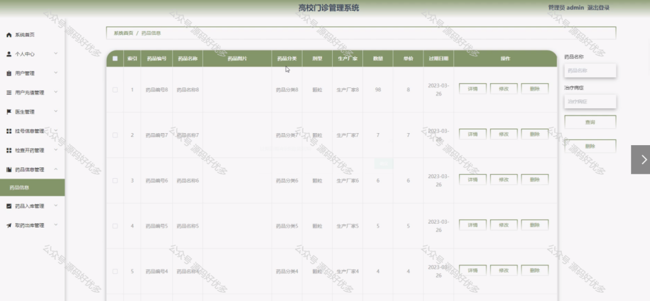Check the checkbox for row 药品编号4
The height and width of the screenshot is (301, 650).
coord(116,272)
